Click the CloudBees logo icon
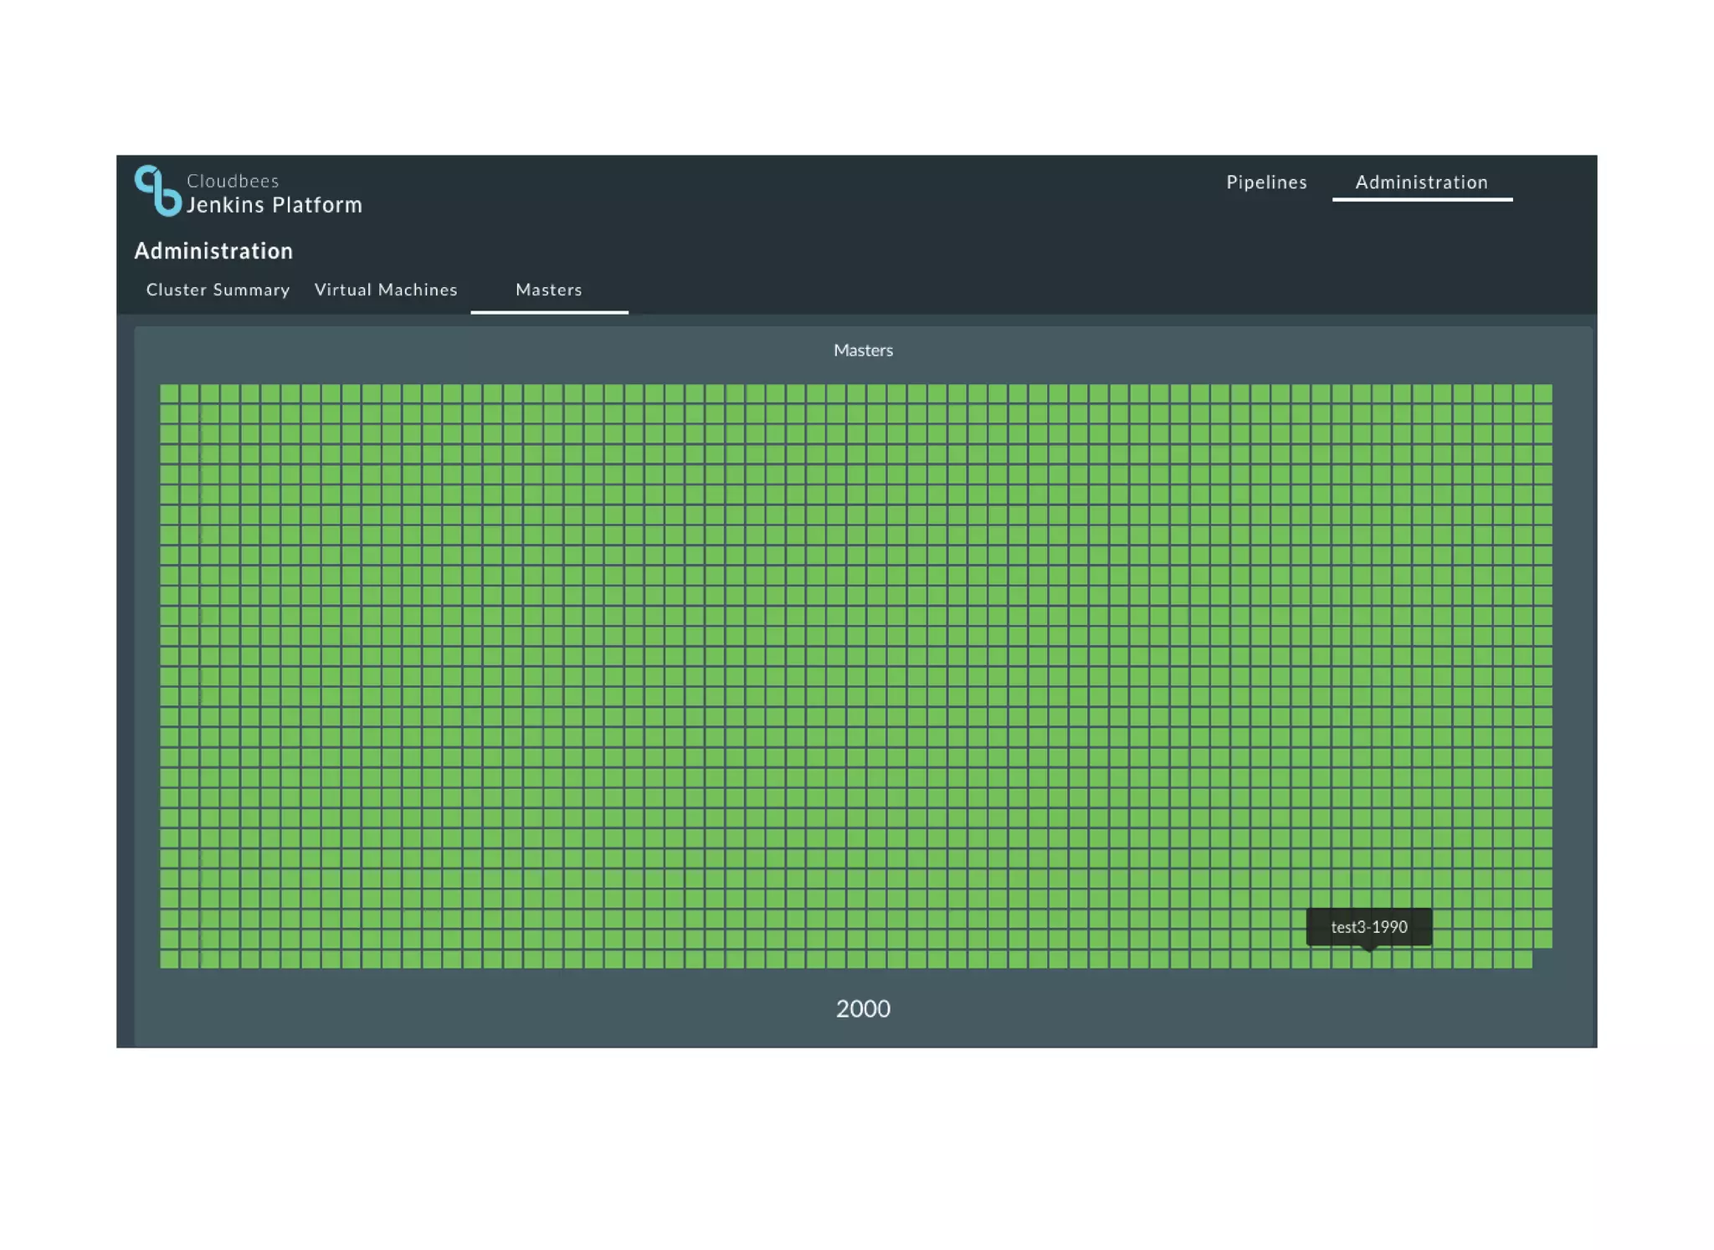1714x1250 pixels. pos(157,191)
